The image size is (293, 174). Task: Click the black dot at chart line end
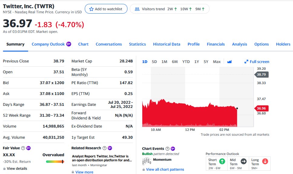point(237,108)
